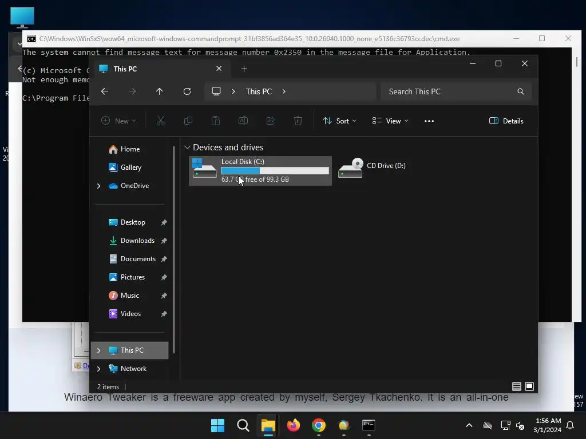
Task: Open the notification bell
Action: click(x=571, y=425)
